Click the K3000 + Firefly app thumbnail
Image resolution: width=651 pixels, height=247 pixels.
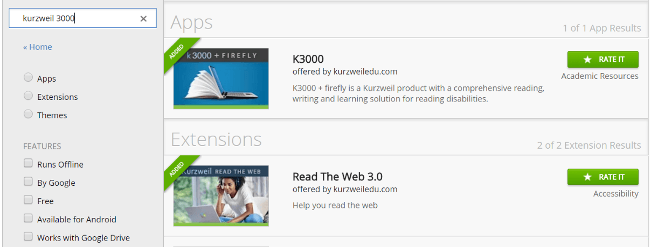[221, 78]
